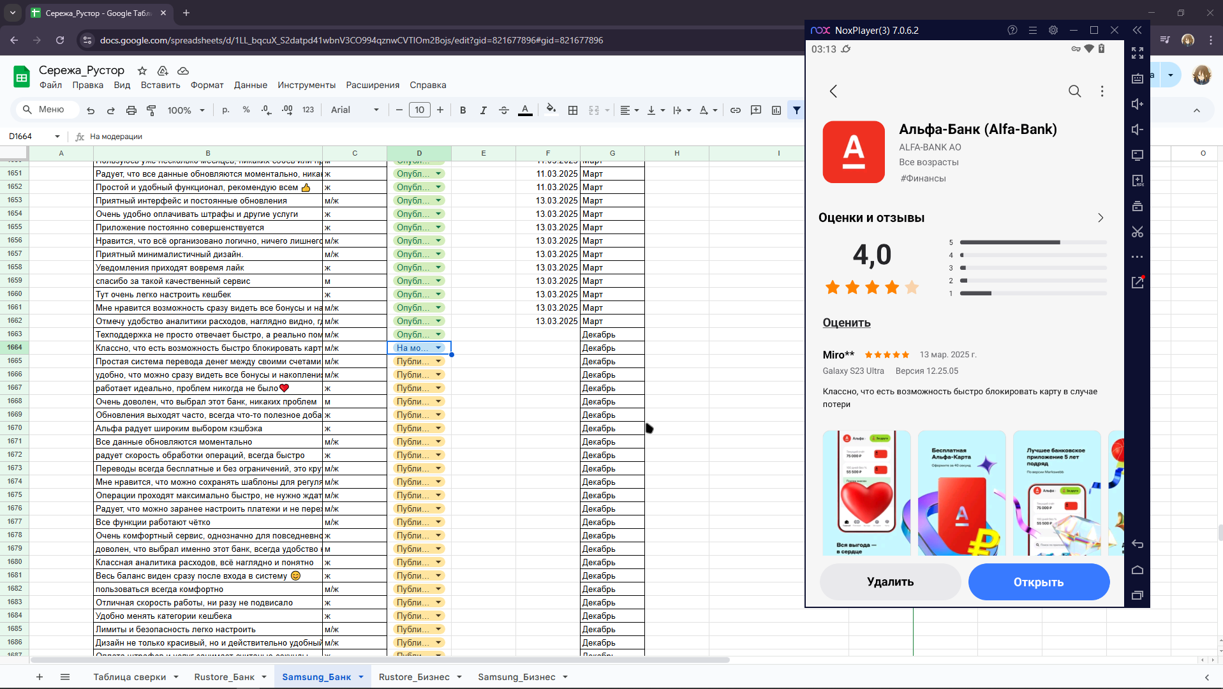Tap the back arrow in app store
The image size is (1223, 689).
tap(833, 91)
